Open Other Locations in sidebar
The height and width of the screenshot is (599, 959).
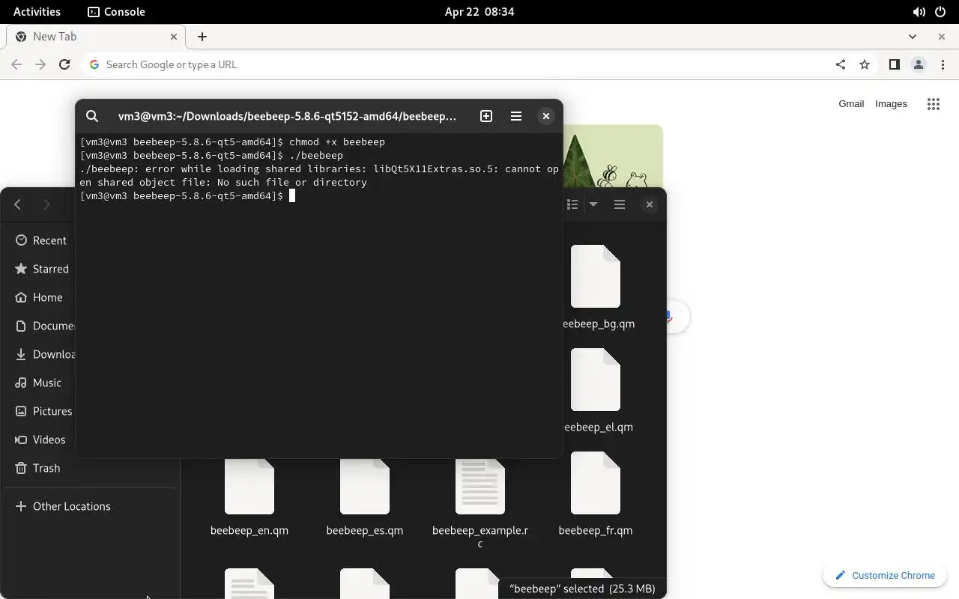click(x=90, y=506)
